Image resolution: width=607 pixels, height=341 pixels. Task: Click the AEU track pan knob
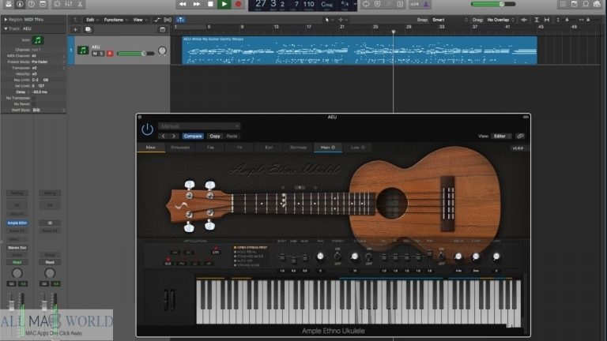pos(162,51)
